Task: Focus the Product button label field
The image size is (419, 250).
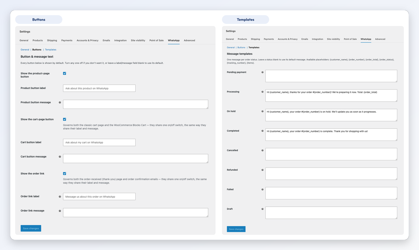Action: coord(99,88)
